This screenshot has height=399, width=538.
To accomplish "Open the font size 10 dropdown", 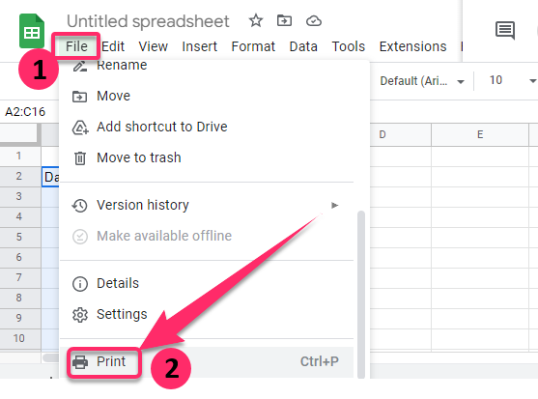I will 509,80.
